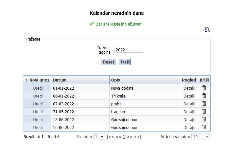
Task: View Detalji for Tri kralja
Action: point(189,96)
